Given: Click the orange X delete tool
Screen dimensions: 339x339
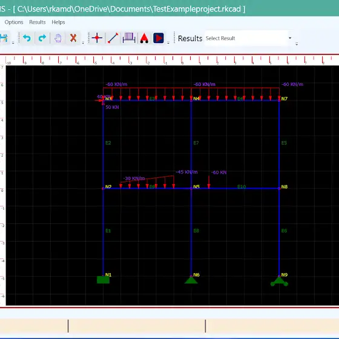Looking at the screenshot, I should tap(73, 38).
